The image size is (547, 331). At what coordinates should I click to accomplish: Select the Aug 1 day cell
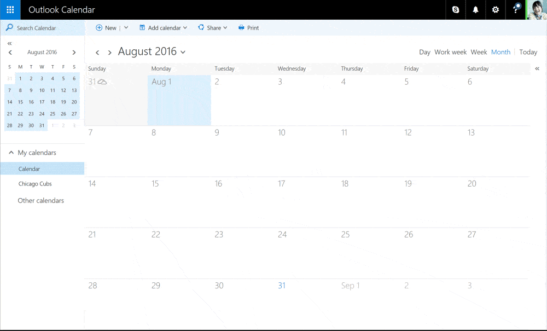(179, 100)
